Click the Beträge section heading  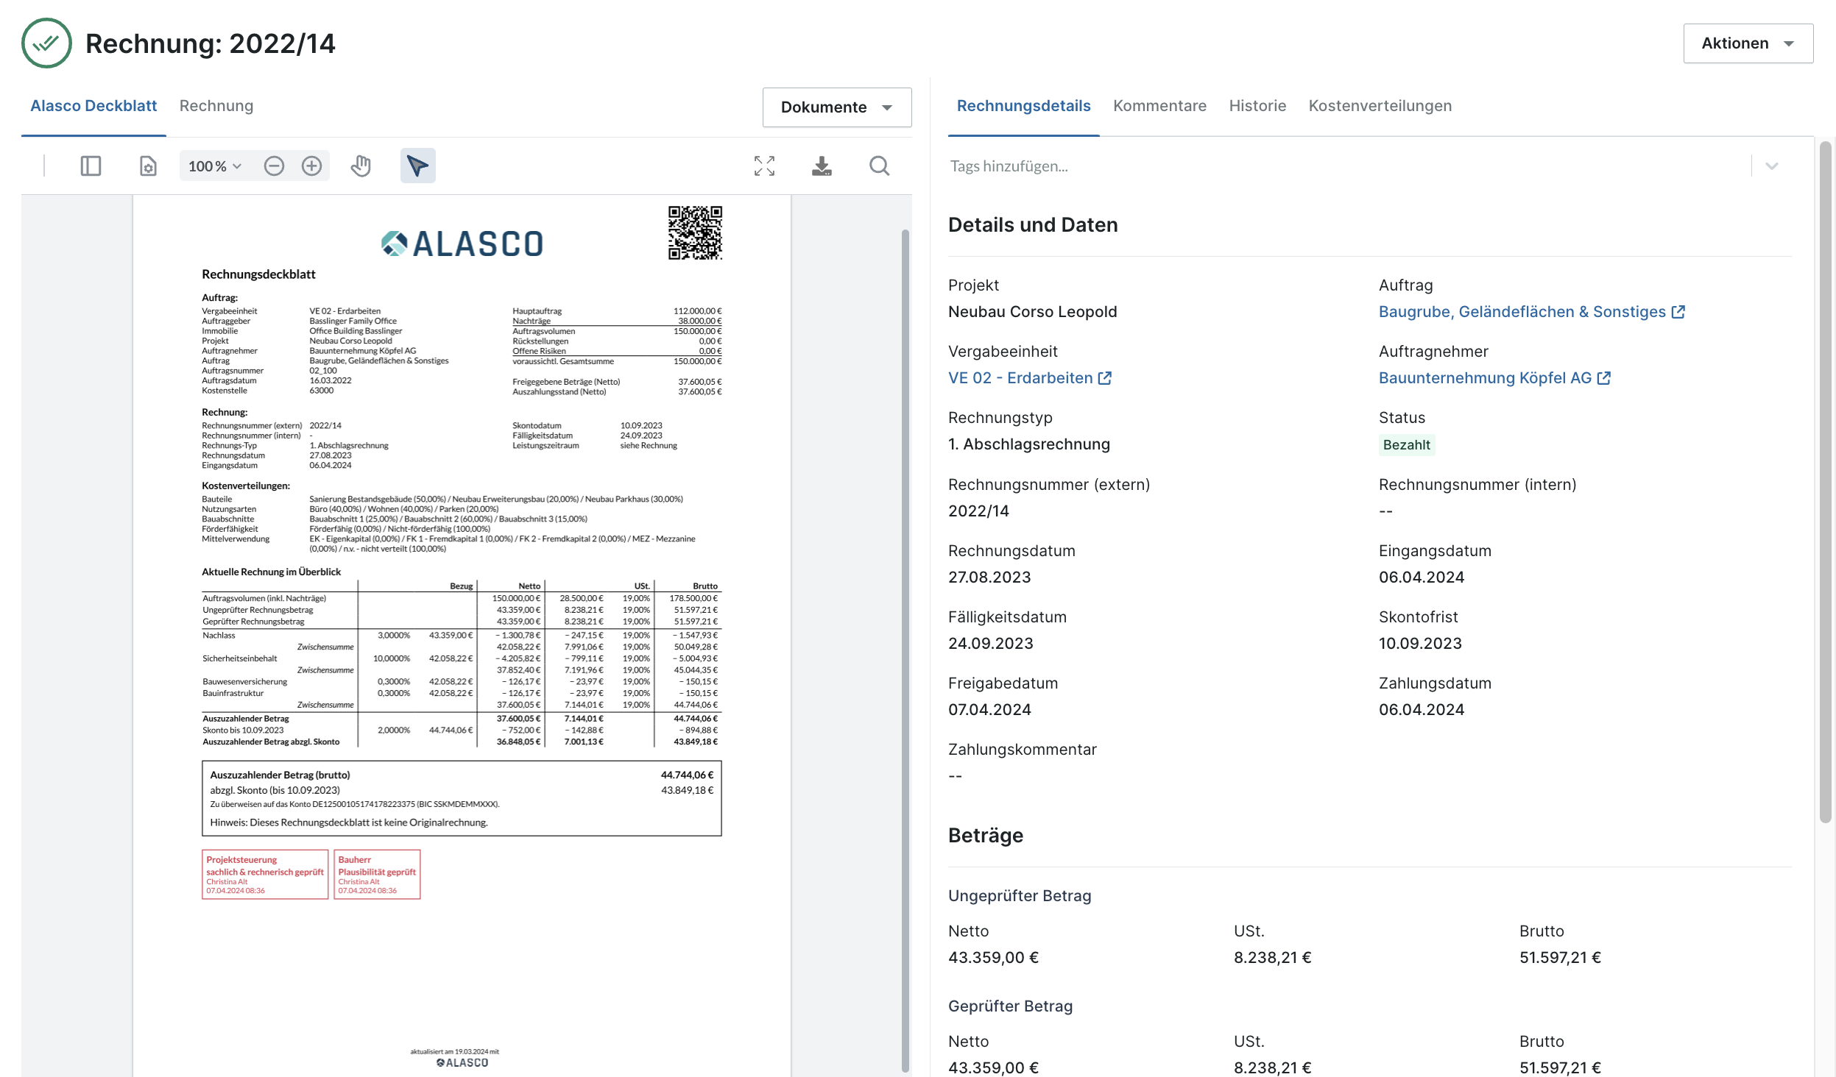[986, 836]
